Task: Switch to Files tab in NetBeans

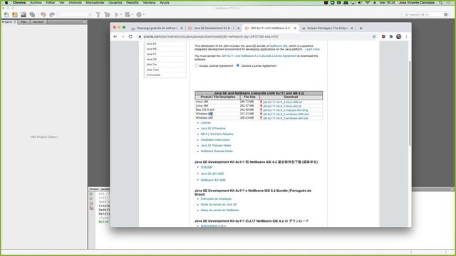Action: 24,22
